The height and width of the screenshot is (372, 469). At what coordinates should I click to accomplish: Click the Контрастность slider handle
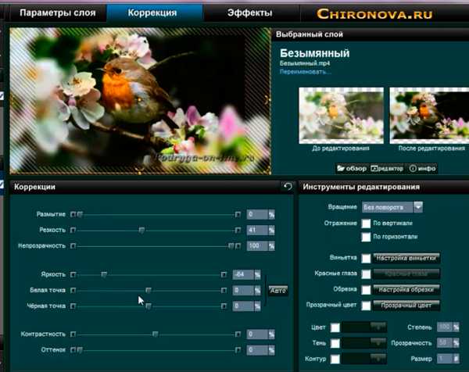click(x=155, y=334)
